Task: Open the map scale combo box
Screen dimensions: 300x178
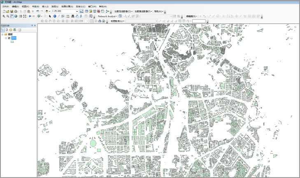Action: (x=65, y=11)
